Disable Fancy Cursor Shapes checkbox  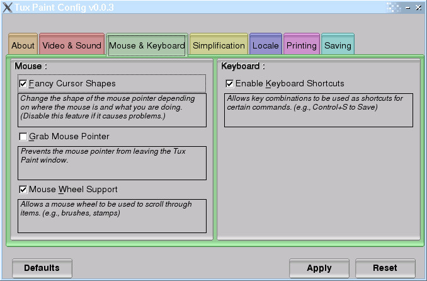point(23,84)
